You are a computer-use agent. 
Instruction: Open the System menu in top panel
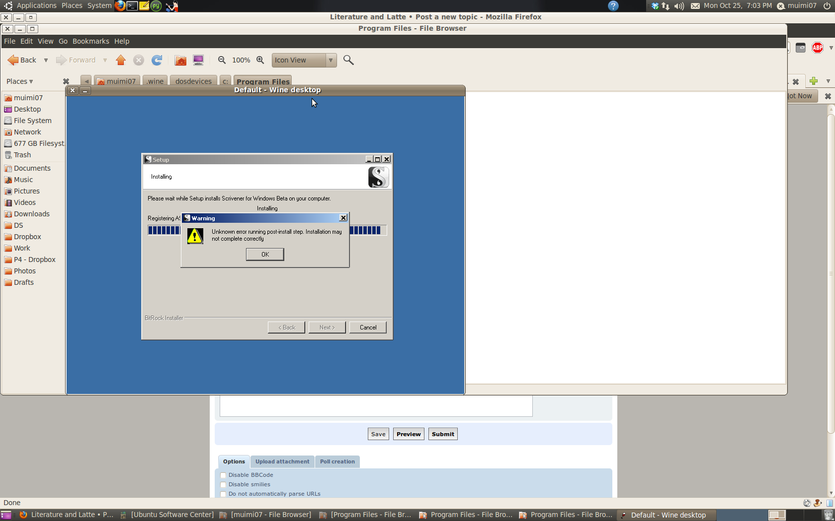(99, 5)
